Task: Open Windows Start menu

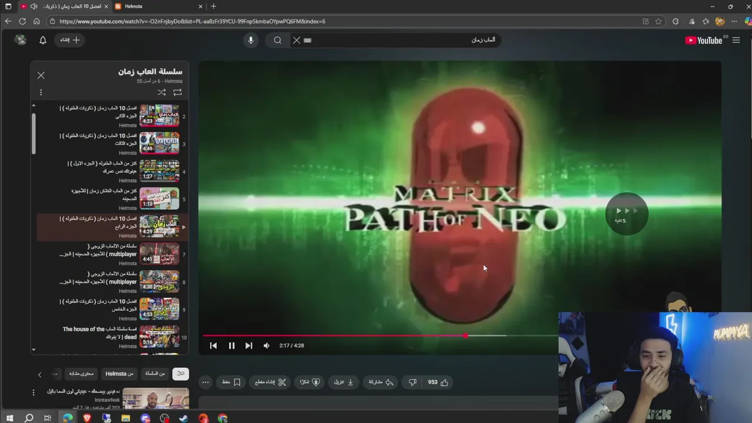Action: point(9,418)
